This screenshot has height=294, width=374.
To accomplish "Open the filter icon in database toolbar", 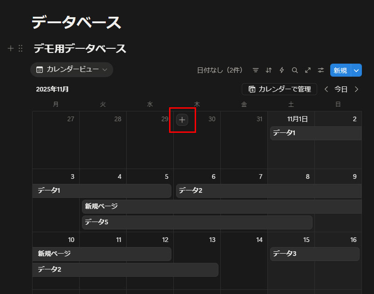I will tap(256, 70).
